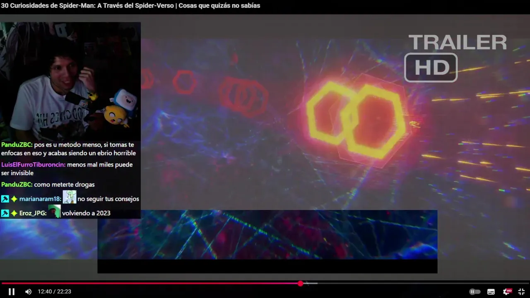Click the video title at top

coord(130,6)
